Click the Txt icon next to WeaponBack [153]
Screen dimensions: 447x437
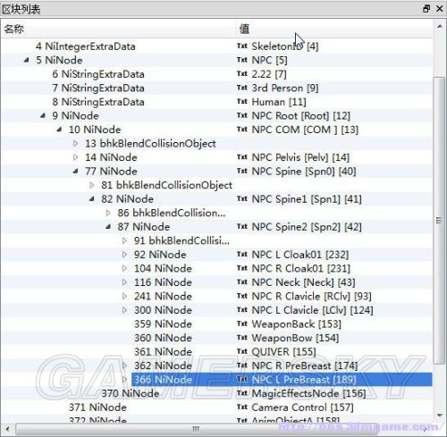tap(242, 324)
